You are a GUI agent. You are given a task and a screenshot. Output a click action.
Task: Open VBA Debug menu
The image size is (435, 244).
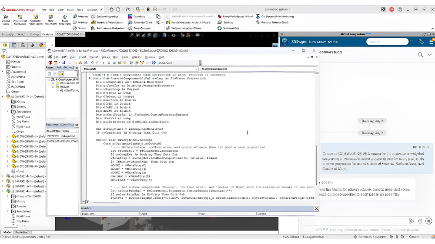pos(105,57)
